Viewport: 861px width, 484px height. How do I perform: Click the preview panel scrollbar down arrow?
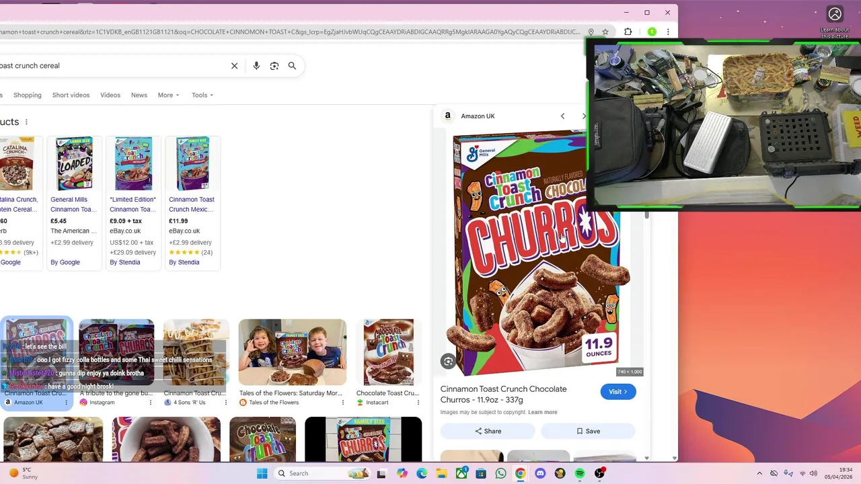(x=646, y=458)
